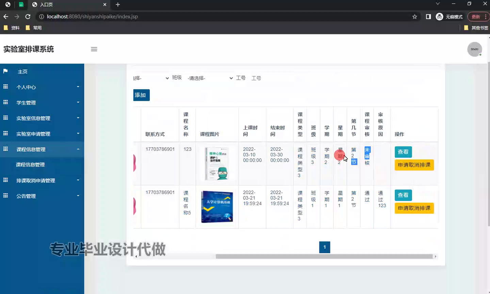Open the tab search chevron in title bar

click(x=438, y=4)
